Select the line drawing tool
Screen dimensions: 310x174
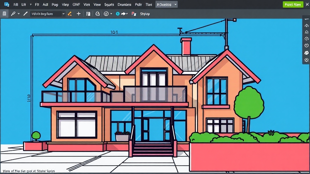25,14
